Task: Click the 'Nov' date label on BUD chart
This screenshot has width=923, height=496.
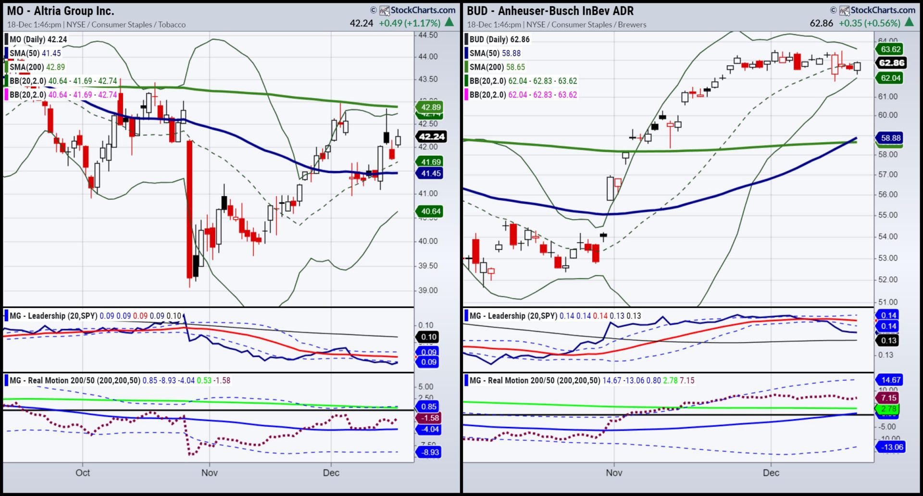Action: 614,473
